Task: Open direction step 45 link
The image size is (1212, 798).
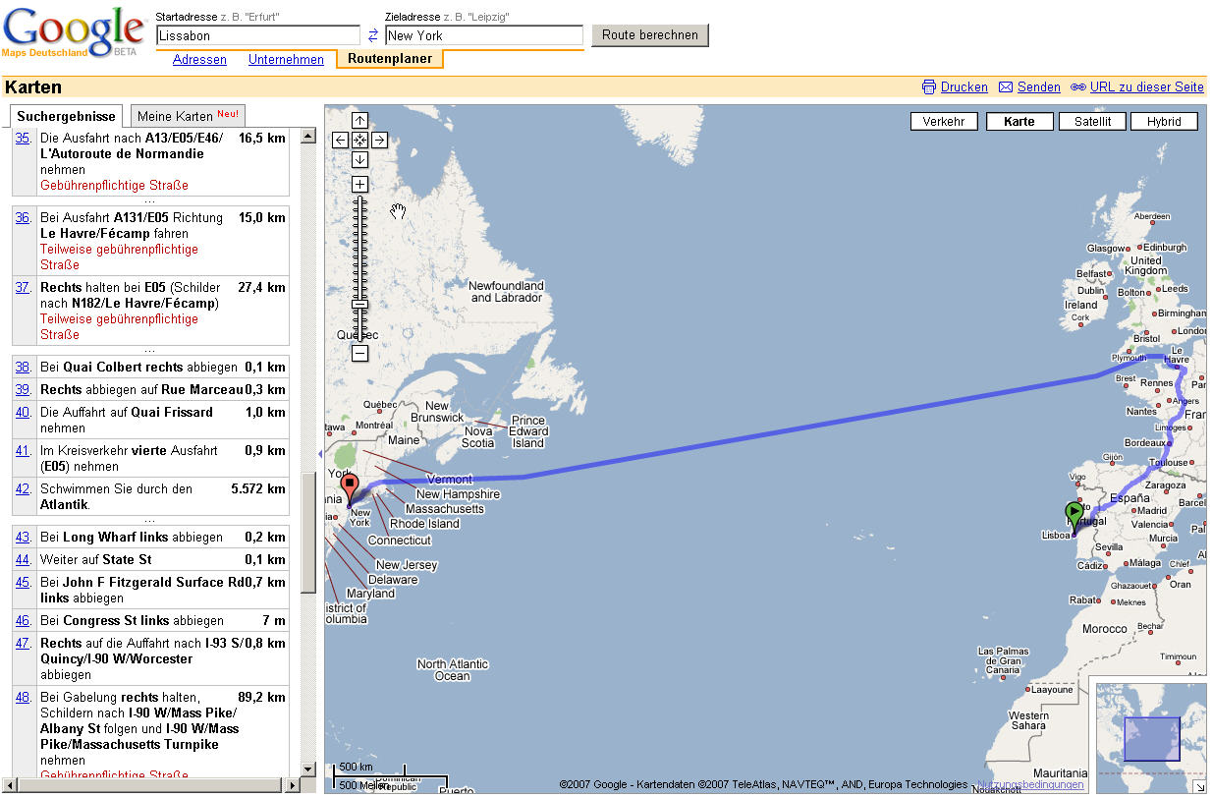Action: 23,583
